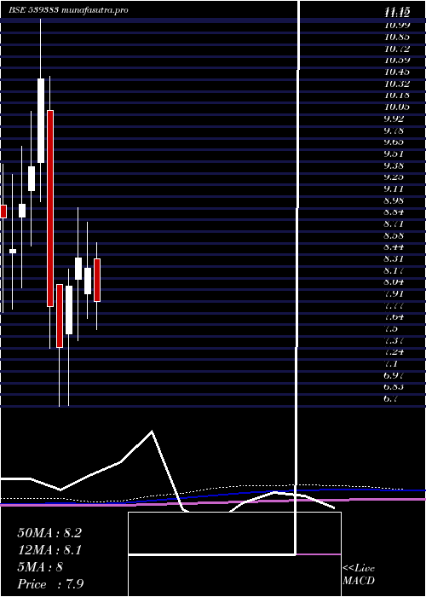Click the 10.85 price axis label
426x597 pixels.
397,37
